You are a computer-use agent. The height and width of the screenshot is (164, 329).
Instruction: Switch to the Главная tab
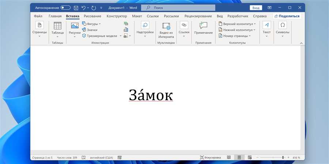[55, 16]
